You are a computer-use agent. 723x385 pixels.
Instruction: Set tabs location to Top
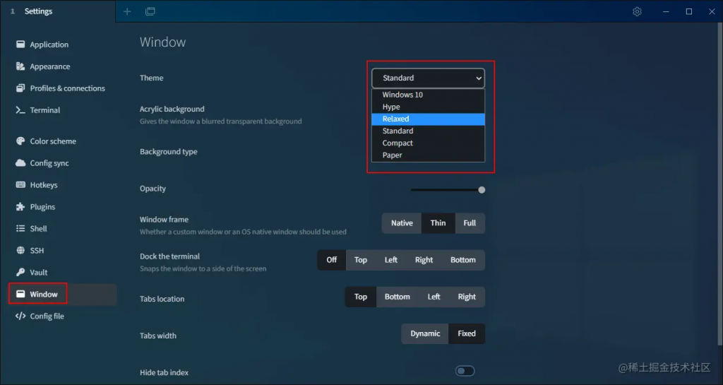coord(361,297)
